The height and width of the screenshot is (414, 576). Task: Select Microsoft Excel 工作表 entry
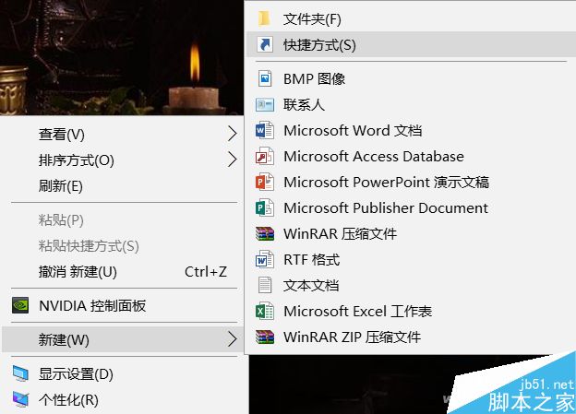411,312
